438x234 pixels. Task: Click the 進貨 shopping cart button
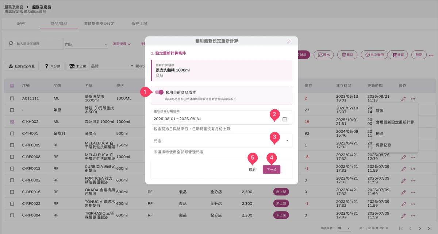397,55
